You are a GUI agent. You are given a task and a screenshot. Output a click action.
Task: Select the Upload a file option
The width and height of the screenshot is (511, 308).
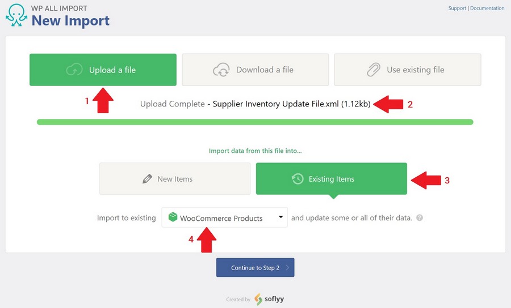pos(103,70)
